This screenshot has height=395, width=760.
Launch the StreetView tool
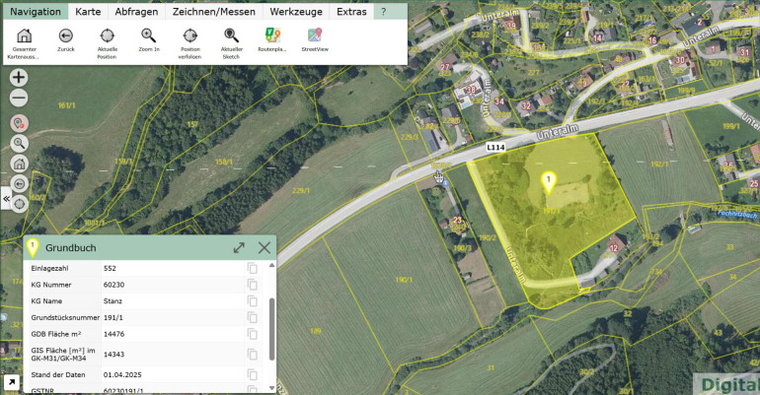click(x=315, y=35)
